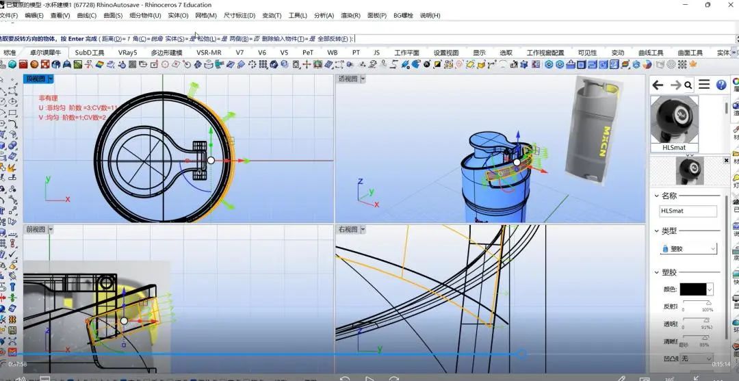Open the 说明(H) menu
The image size is (739, 381).
coord(430,16)
